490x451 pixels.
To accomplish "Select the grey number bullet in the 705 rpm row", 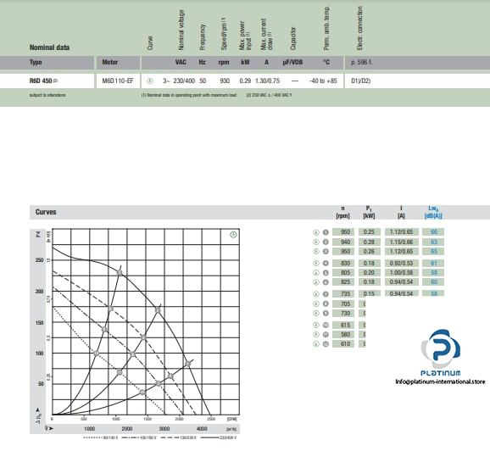I will [326, 303].
